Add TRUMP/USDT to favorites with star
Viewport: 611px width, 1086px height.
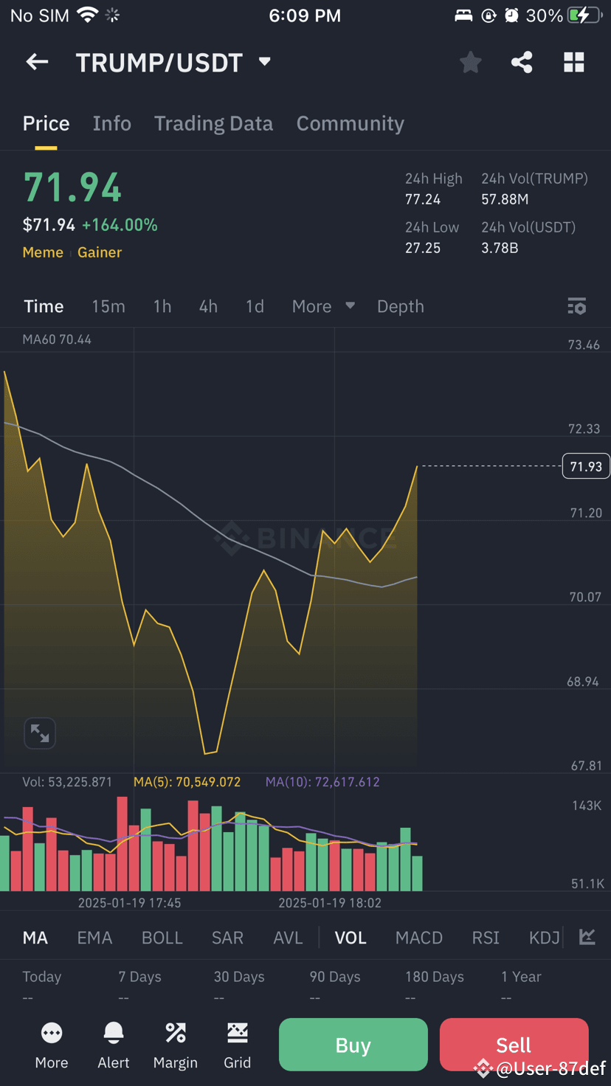(470, 63)
